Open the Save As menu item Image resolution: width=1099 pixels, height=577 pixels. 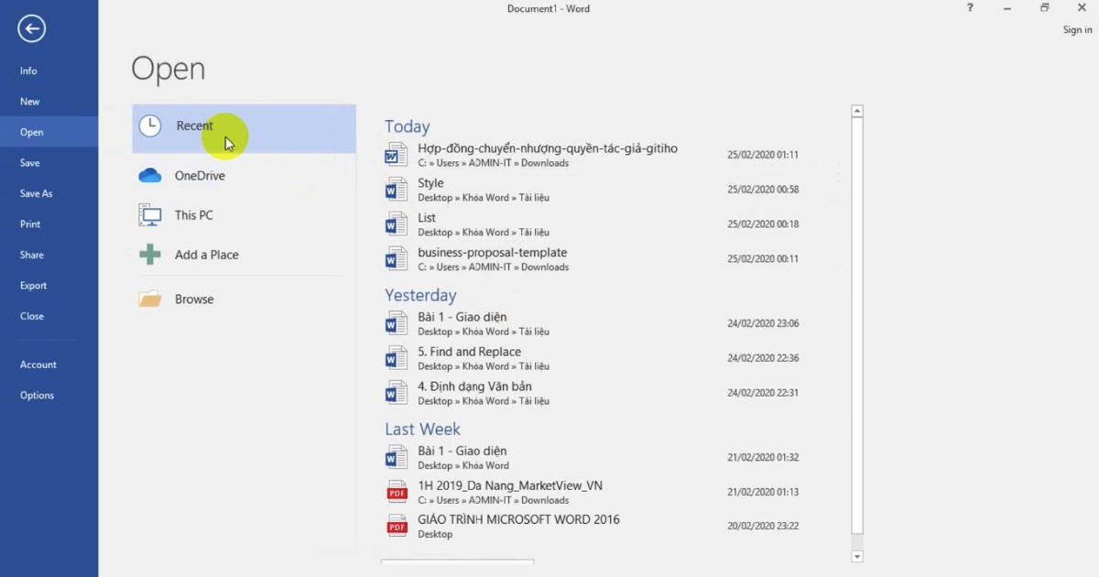(37, 193)
